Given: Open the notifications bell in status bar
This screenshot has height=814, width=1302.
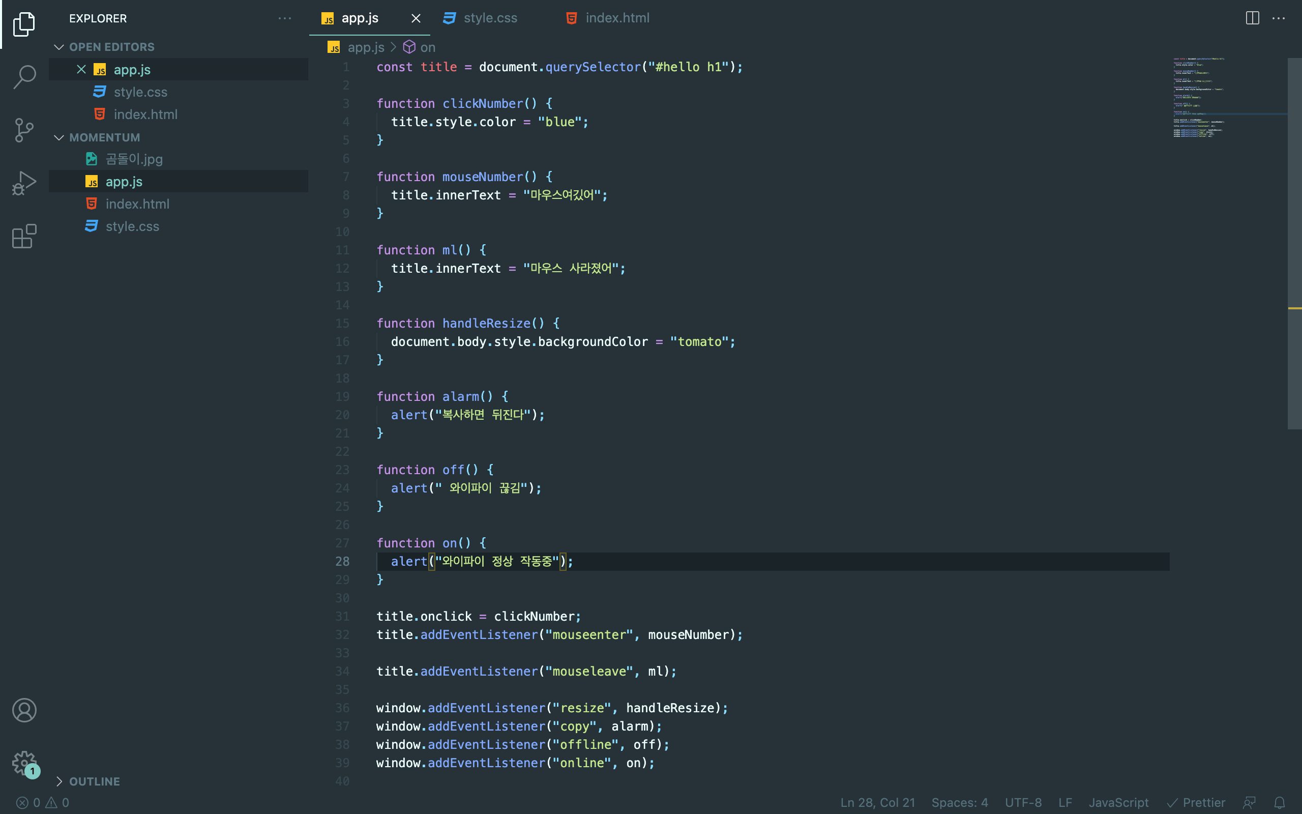Looking at the screenshot, I should point(1280,803).
